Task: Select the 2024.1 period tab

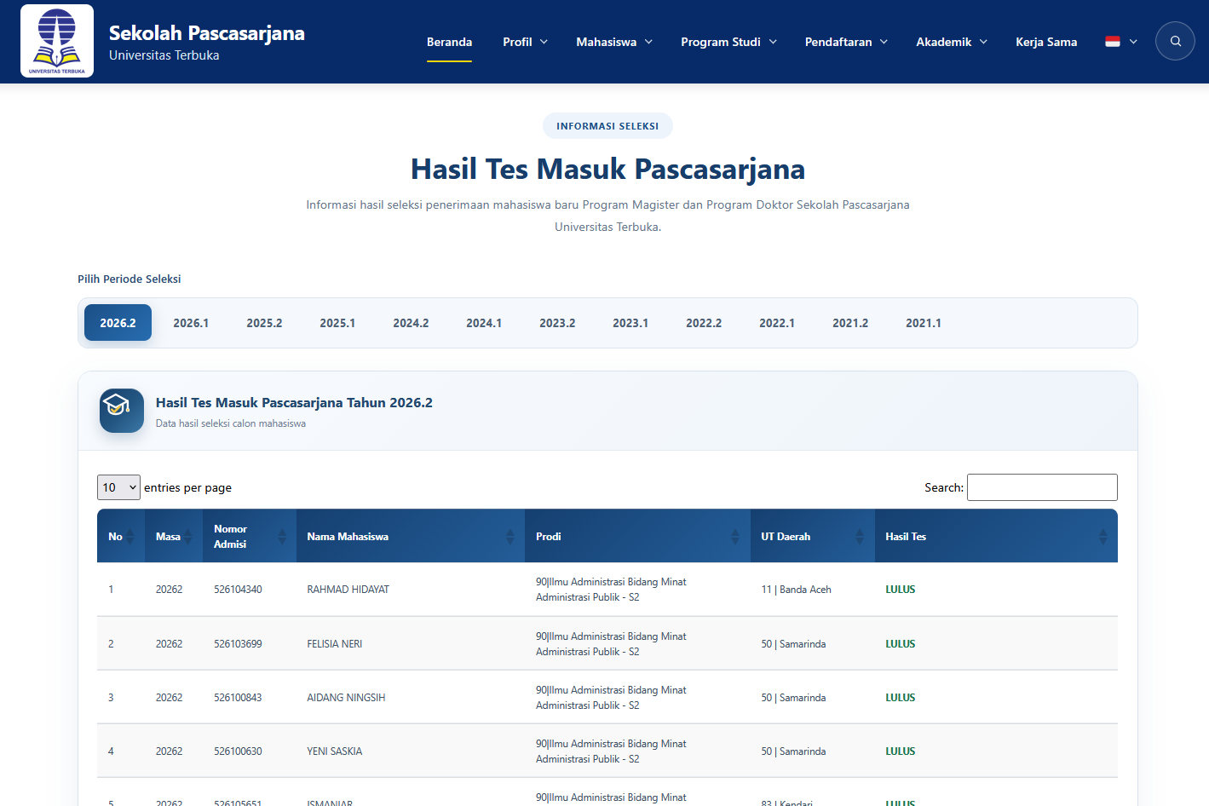Action: pos(484,323)
